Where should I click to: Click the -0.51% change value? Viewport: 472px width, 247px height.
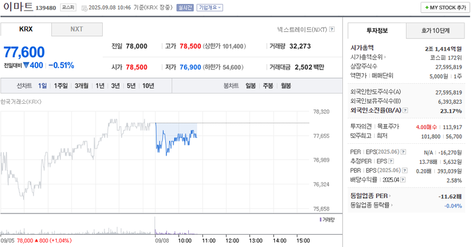pos(61,65)
